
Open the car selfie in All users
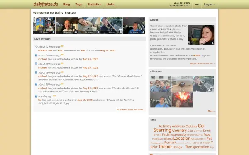[161, 100]
